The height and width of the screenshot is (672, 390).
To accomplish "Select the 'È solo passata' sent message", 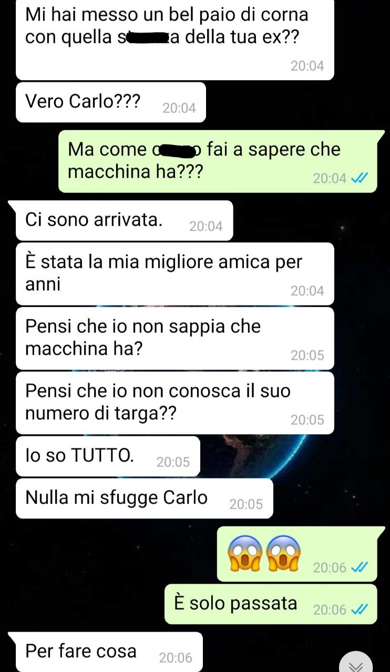I will [x=271, y=604].
